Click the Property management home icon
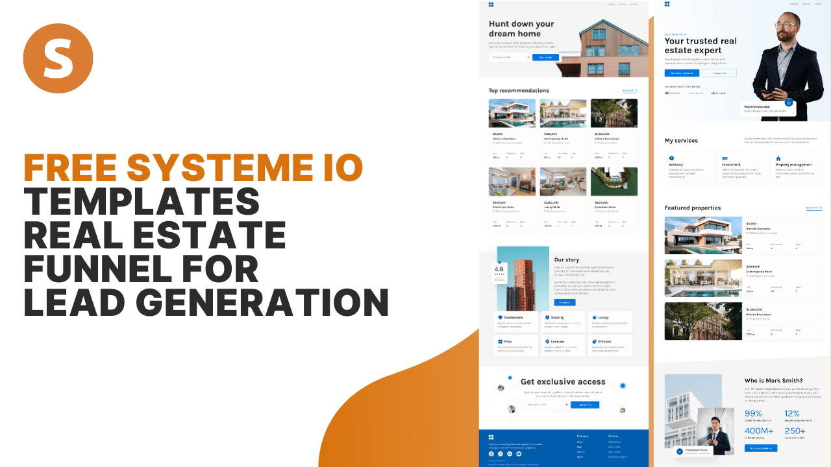The height and width of the screenshot is (467, 831). (778, 158)
